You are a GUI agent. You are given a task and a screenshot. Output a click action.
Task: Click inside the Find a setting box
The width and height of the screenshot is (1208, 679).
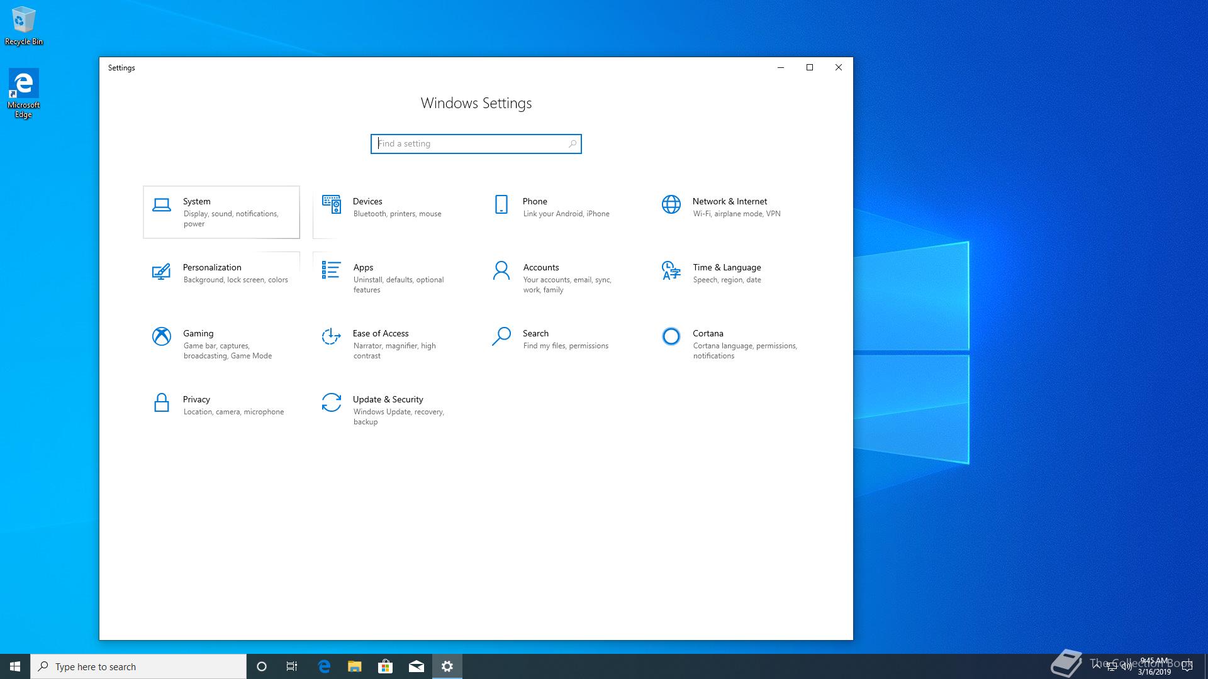click(476, 144)
